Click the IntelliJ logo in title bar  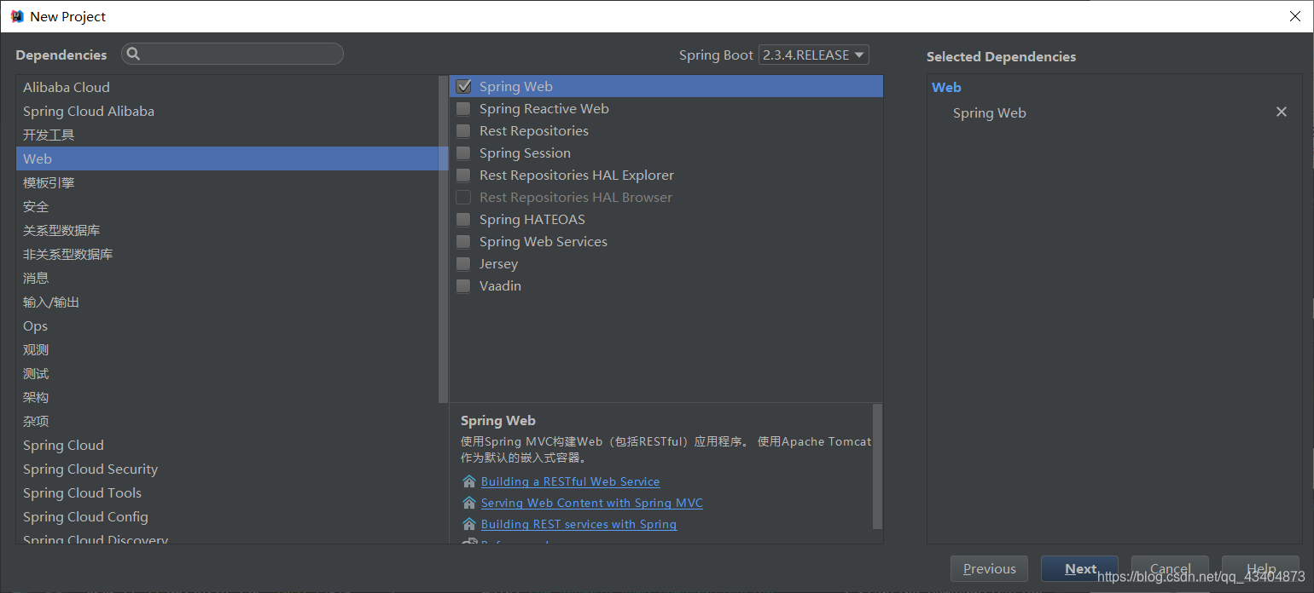pos(17,16)
